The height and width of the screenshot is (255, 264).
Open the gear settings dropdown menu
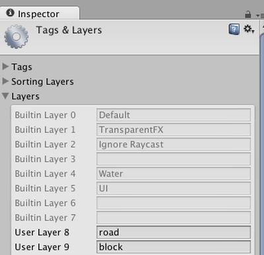tap(249, 29)
